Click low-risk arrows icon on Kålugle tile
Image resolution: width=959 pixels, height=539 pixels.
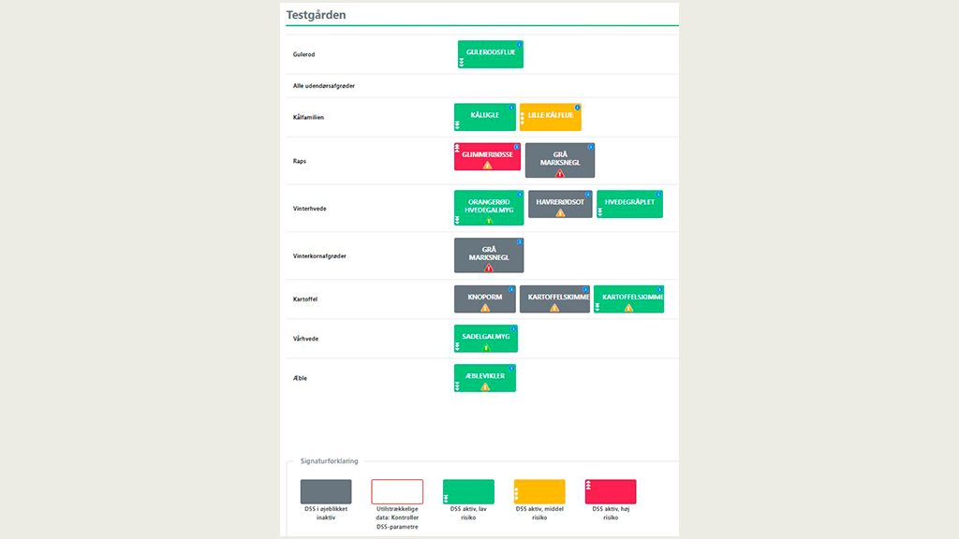(x=458, y=124)
